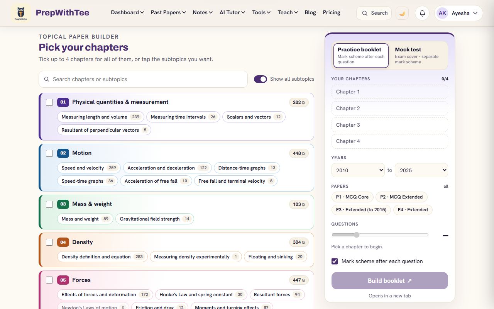Image resolution: width=494 pixels, height=309 pixels.
Task: Click the chapter 01 number badge
Action: pos(63,102)
